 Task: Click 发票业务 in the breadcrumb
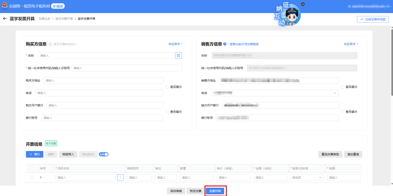(44, 19)
